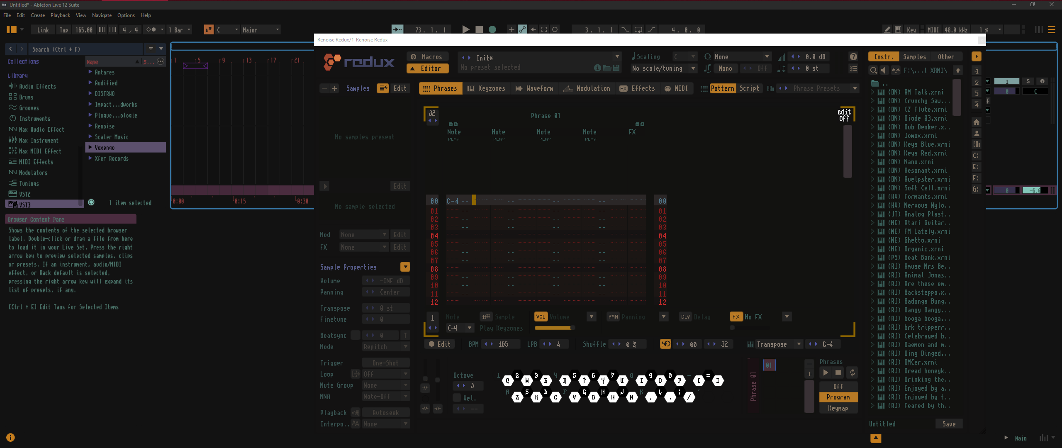Open the Playback menu

click(x=60, y=15)
